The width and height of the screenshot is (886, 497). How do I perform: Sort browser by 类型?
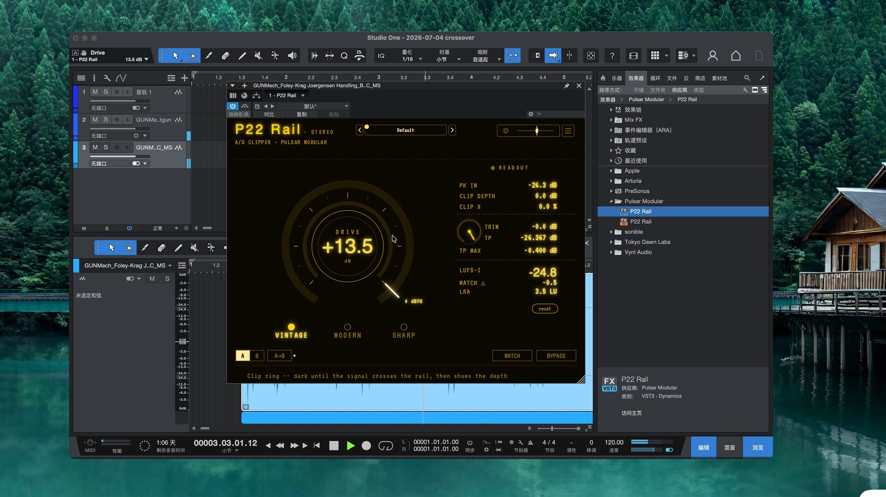tap(699, 90)
